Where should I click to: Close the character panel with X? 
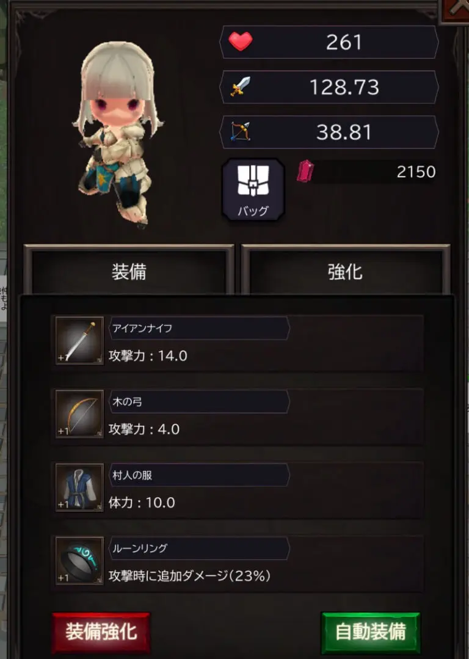tap(456, 9)
